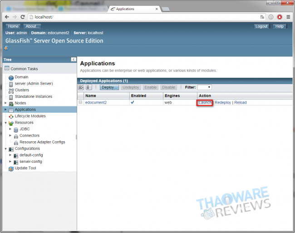Tick the edocument2 row checkbox

tap(80, 102)
